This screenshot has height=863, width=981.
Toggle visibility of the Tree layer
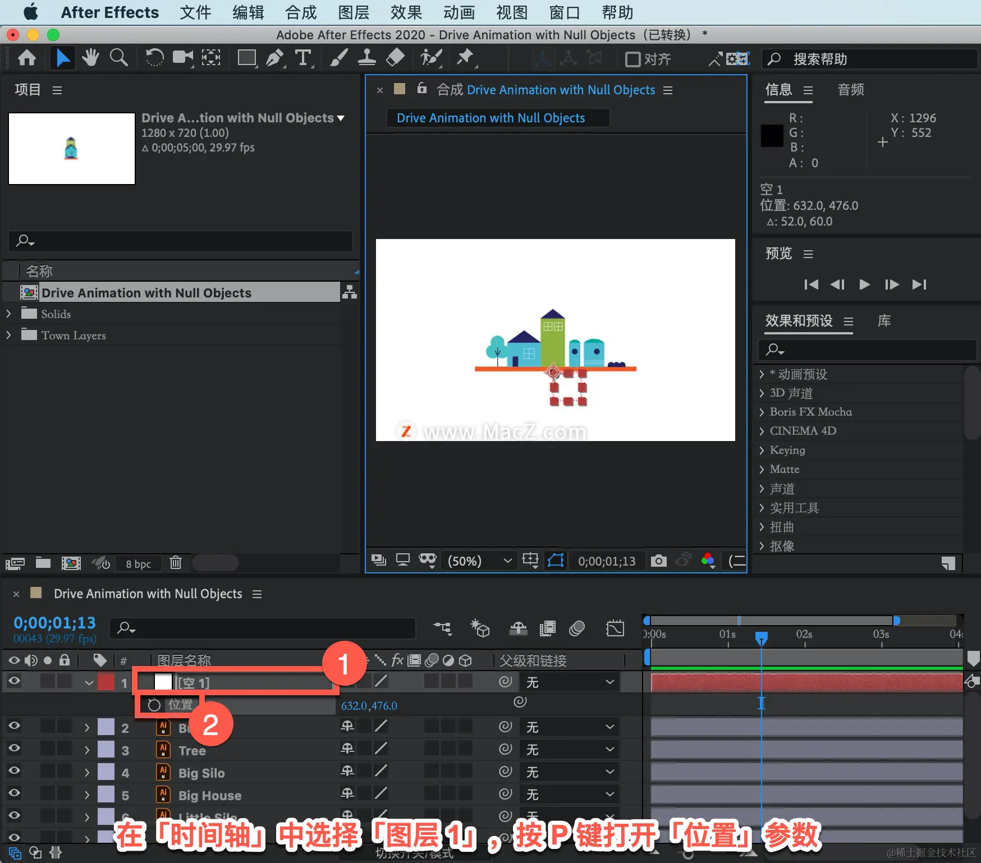pyautogui.click(x=14, y=749)
